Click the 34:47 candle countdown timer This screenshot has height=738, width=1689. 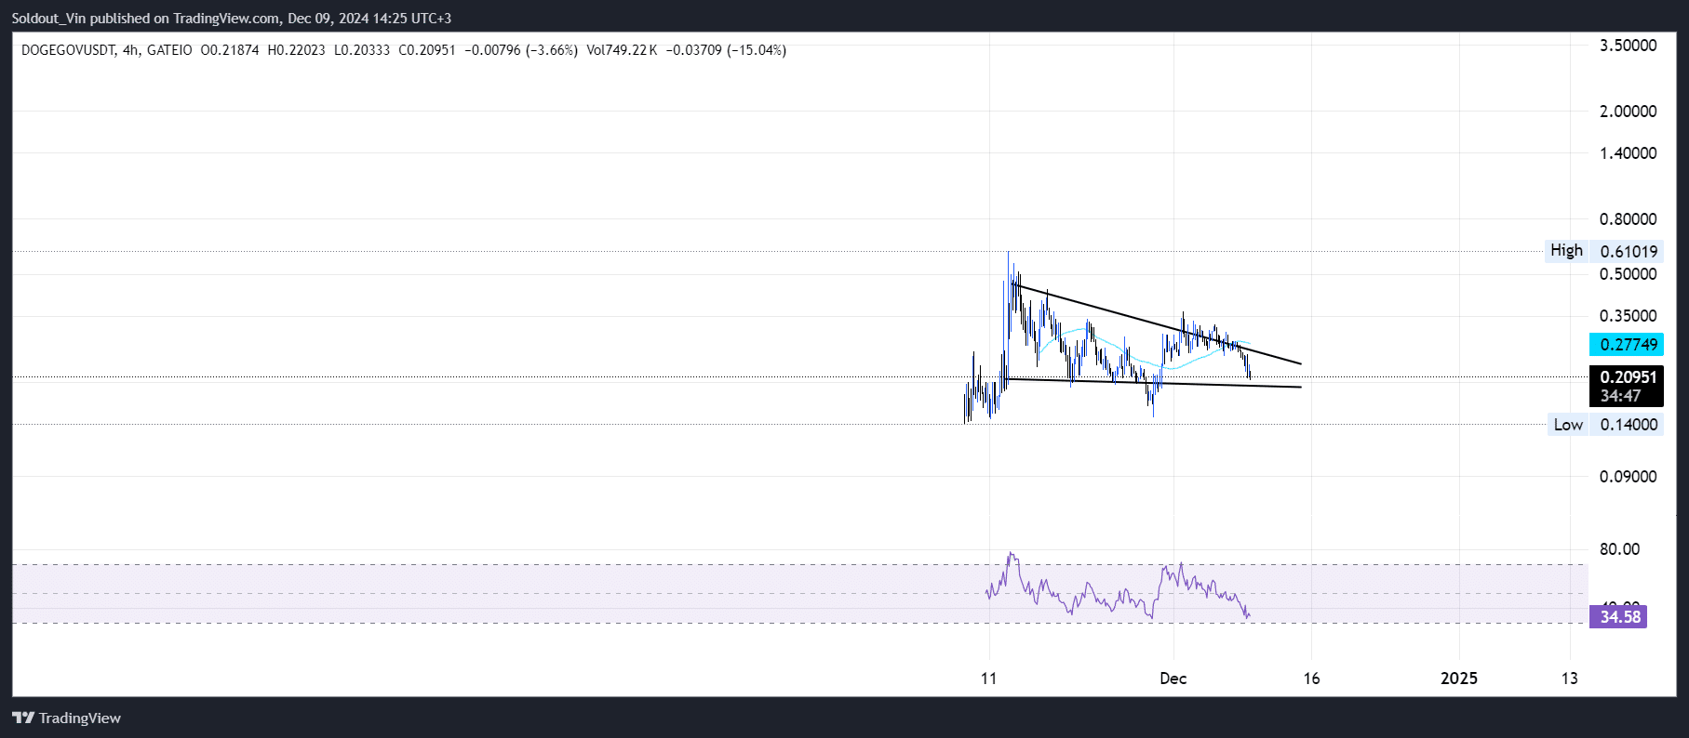[1620, 396]
